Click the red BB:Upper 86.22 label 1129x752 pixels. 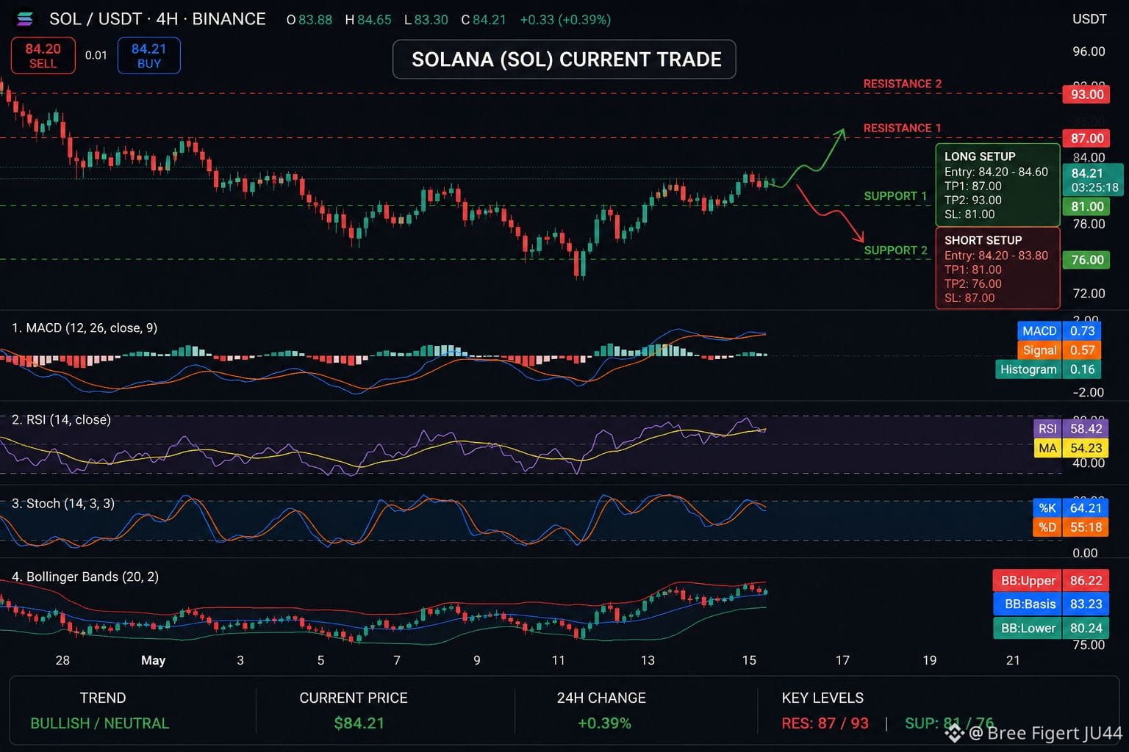point(1050,581)
